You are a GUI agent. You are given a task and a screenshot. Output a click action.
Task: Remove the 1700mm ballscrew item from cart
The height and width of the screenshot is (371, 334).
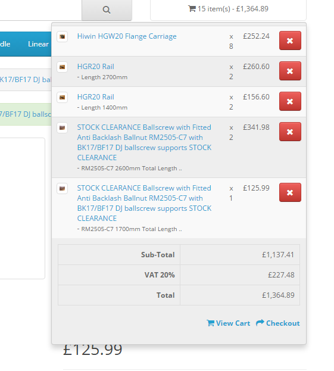click(290, 192)
